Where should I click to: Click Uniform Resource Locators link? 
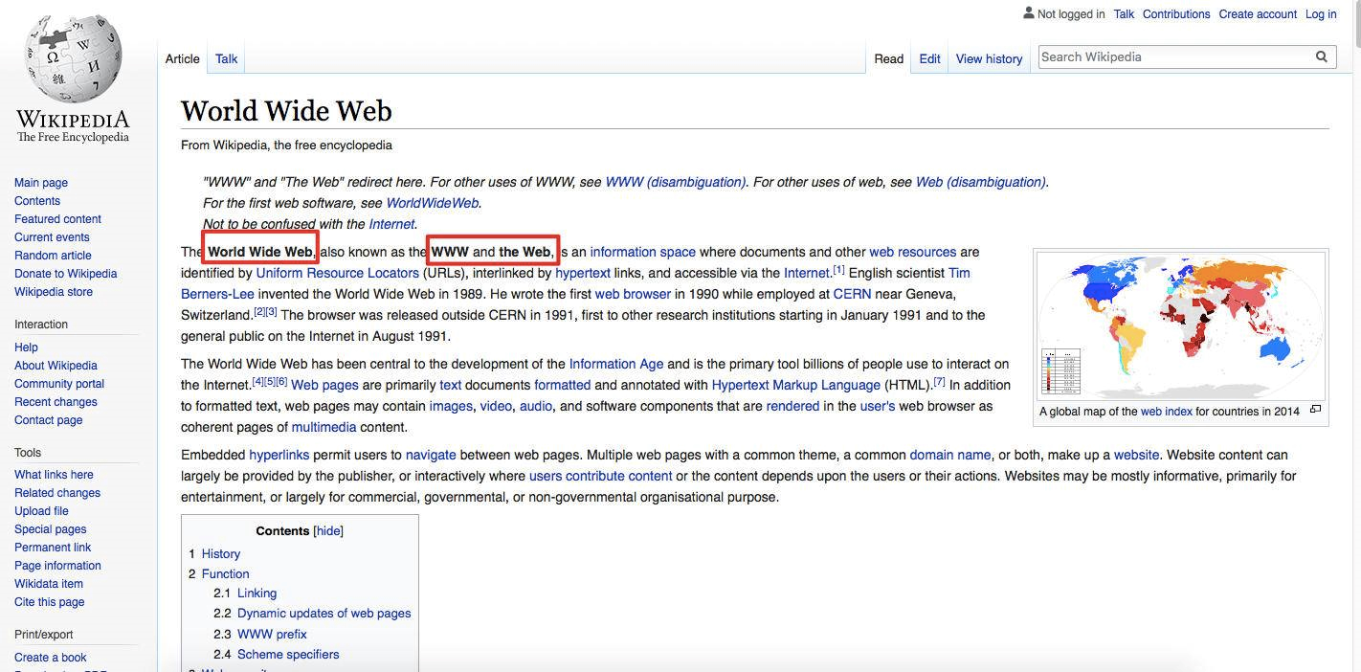coord(337,273)
